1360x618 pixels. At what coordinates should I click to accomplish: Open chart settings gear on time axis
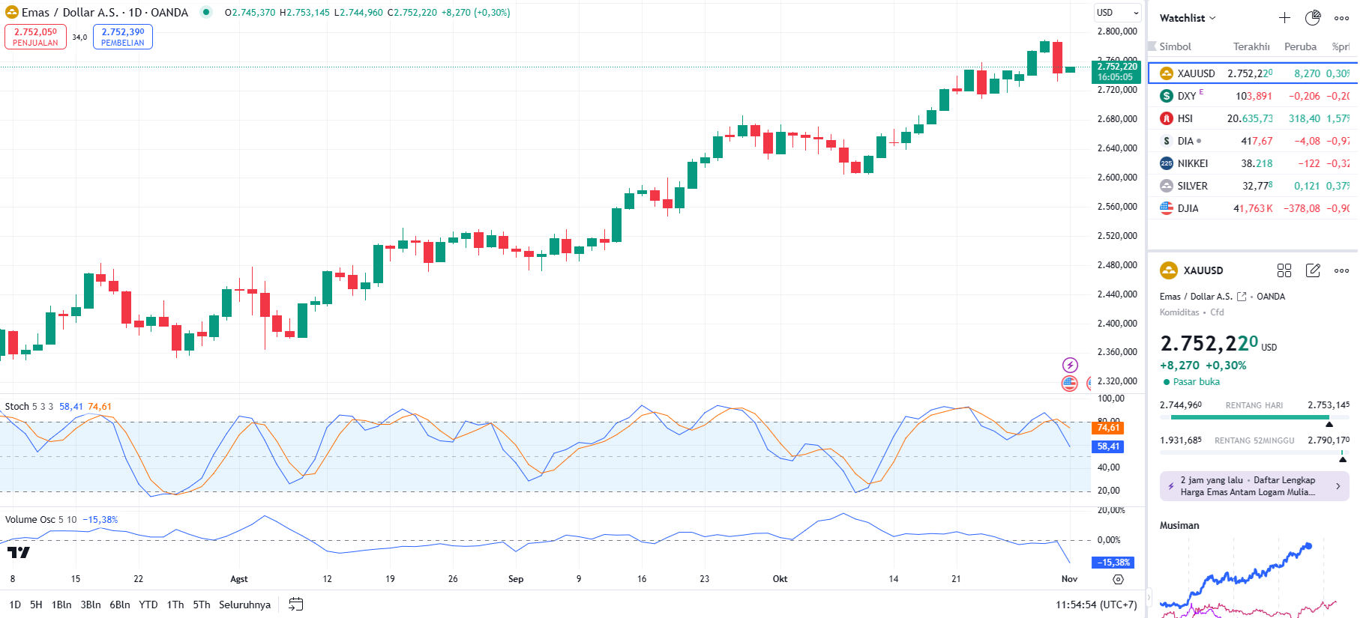coord(1118,579)
